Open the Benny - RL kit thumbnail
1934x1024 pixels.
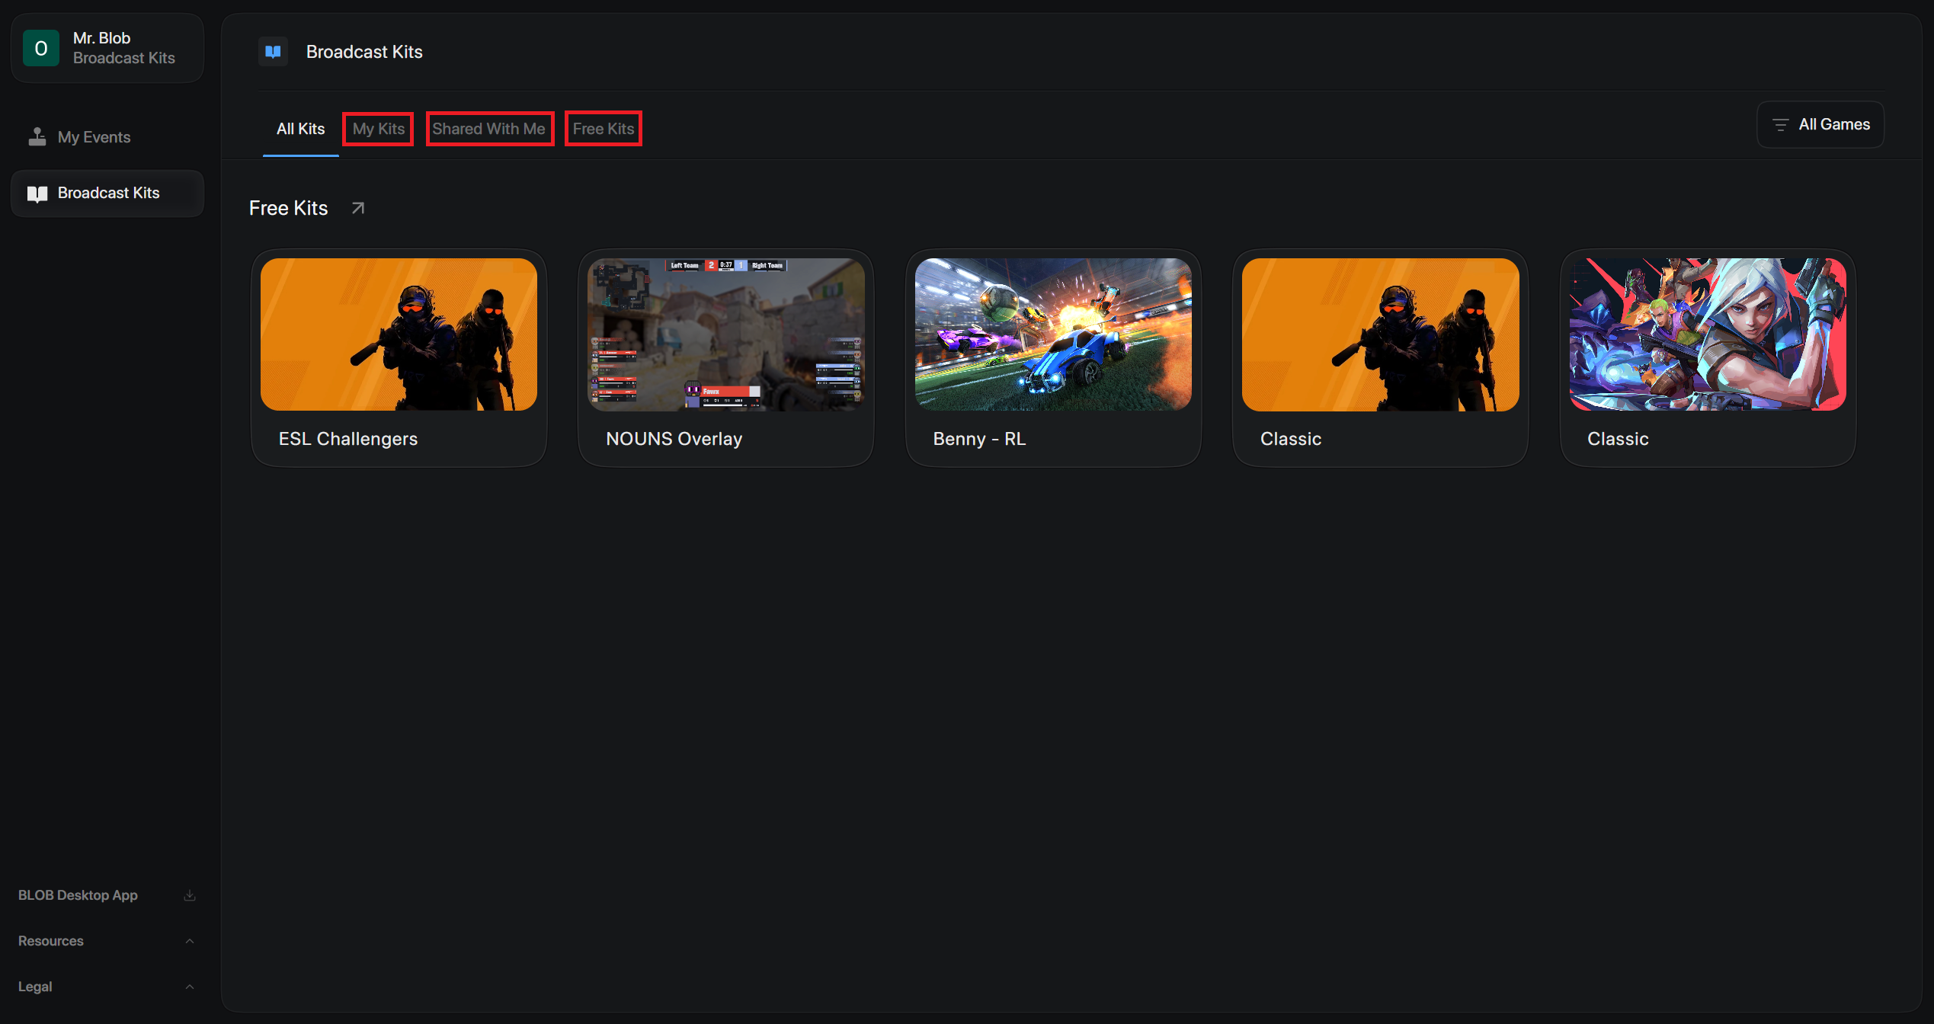point(1053,334)
